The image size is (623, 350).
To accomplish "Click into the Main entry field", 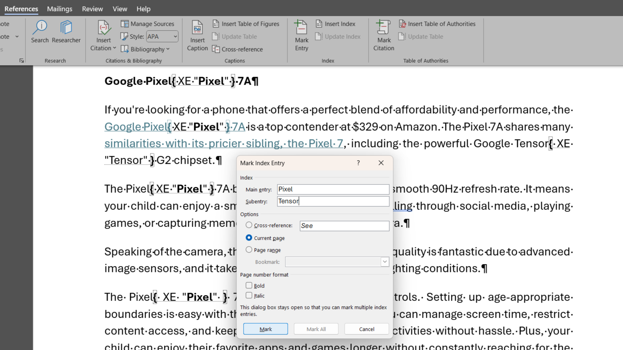I will pyautogui.click(x=333, y=189).
